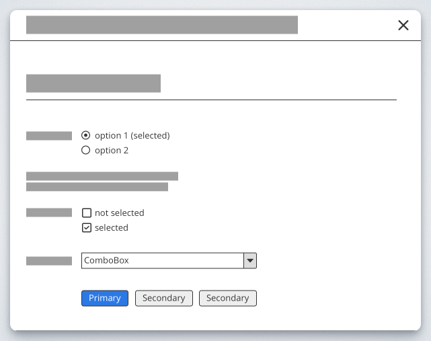This screenshot has height=341, width=431.
Task: Click the gray section heading placeholder
Action: [x=93, y=83]
